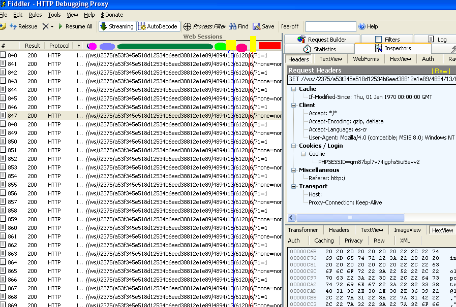Click the Request Builder tab icon
The width and height of the screenshot is (456, 307).
click(x=301, y=39)
